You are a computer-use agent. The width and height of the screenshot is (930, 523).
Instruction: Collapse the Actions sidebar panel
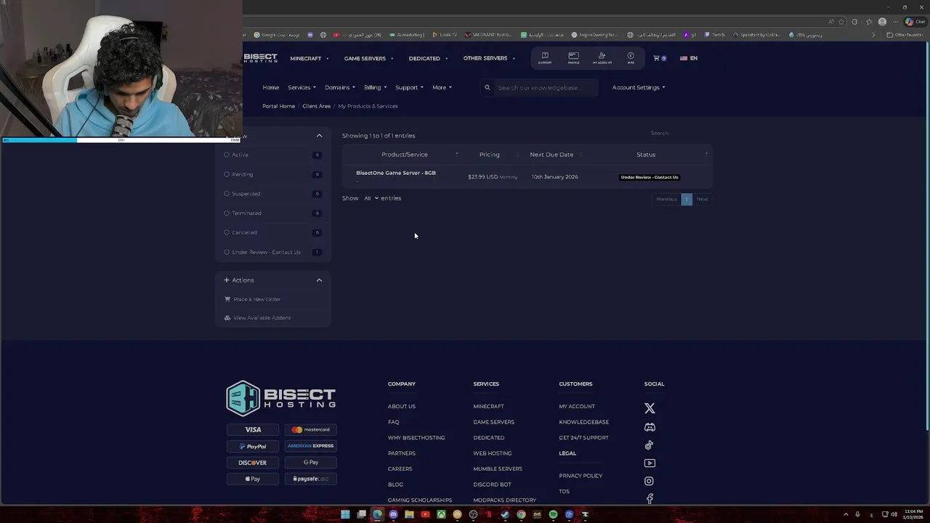[x=319, y=280]
